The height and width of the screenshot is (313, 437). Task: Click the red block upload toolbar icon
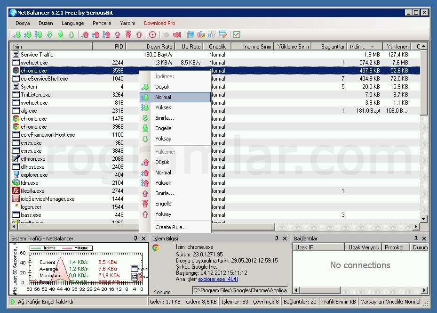pyautogui.click(x=128, y=34)
